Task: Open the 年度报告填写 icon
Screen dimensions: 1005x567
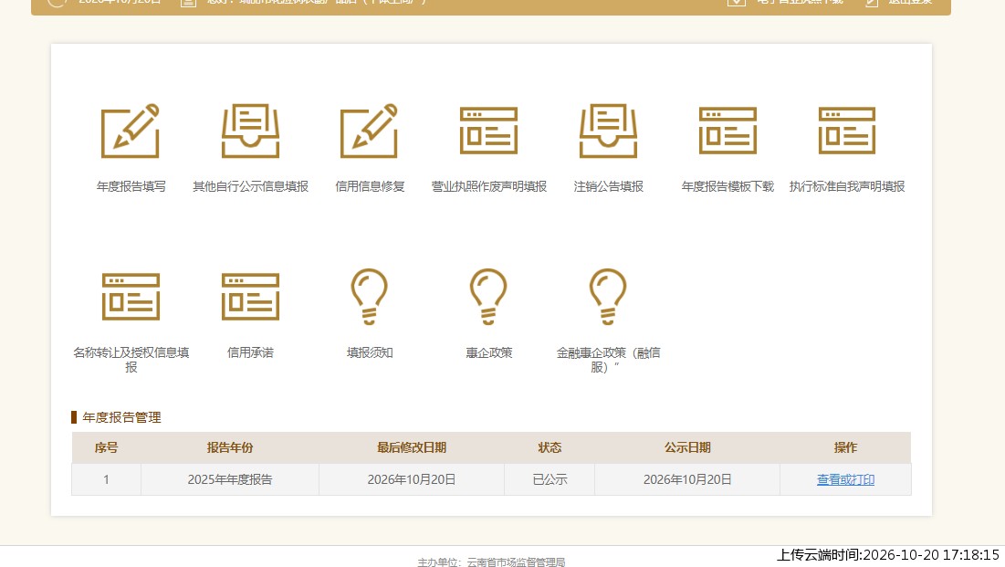Action: (x=131, y=131)
